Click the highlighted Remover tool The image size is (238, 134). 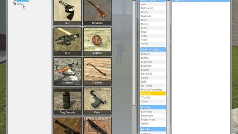153,93
